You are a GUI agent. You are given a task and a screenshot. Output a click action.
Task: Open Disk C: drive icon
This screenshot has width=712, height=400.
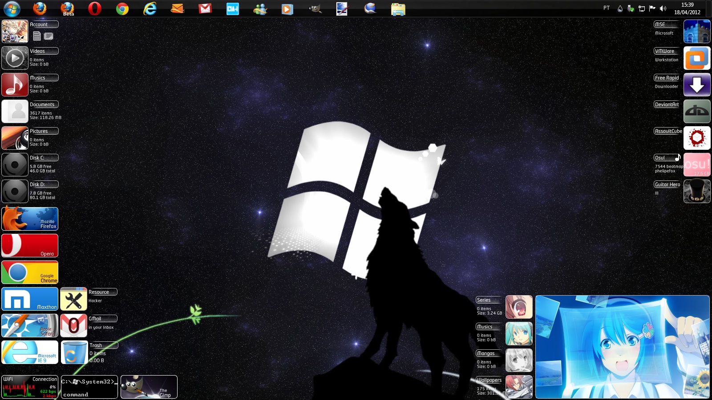coord(15,164)
